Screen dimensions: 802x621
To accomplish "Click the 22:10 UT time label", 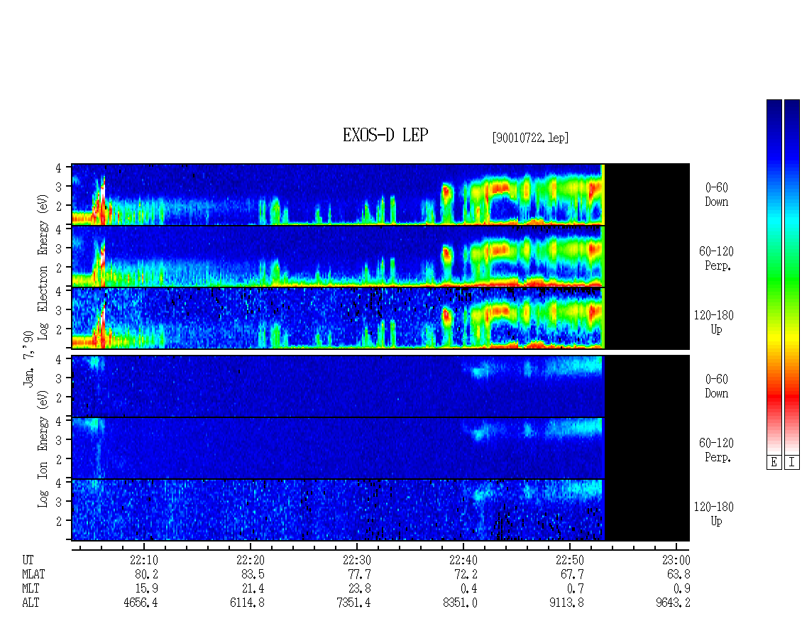I will (x=144, y=560).
